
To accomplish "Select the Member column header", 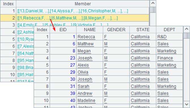I will 83,4.
